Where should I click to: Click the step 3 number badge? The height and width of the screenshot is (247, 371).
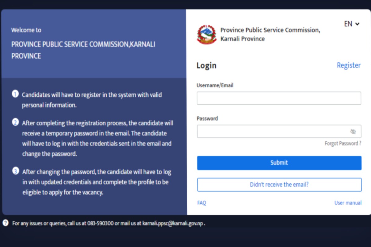pos(15,171)
